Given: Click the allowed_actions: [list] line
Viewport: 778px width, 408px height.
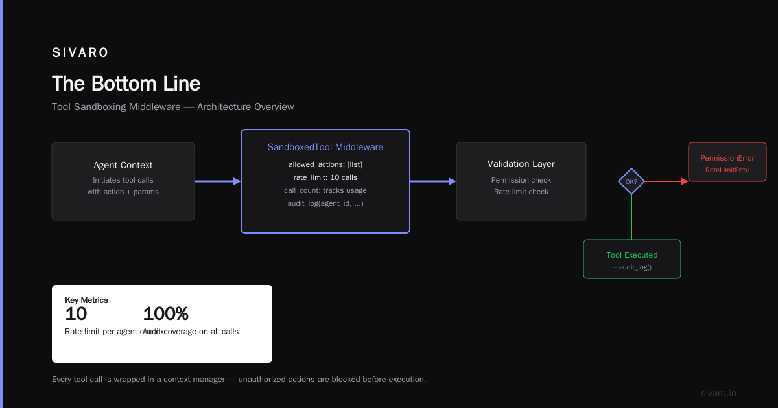Looking at the screenshot, I should pyautogui.click(x=325, y=164).
